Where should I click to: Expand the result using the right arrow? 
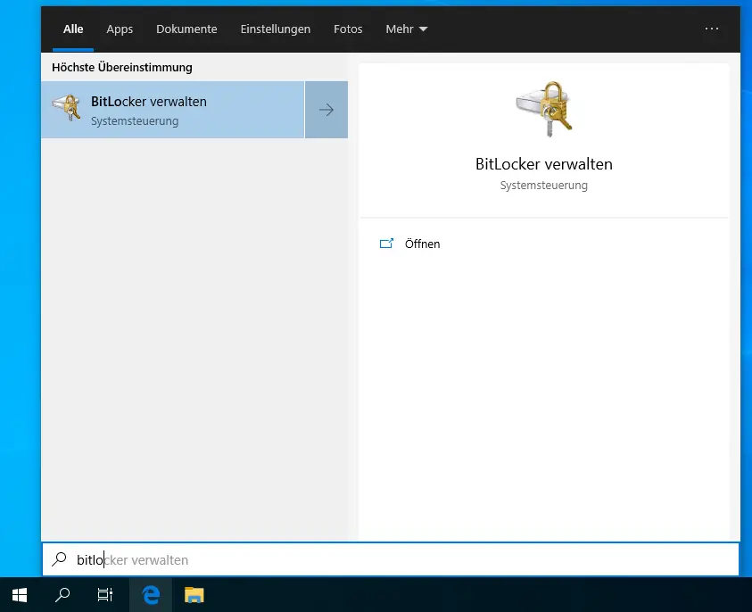[x=326, y=110]
